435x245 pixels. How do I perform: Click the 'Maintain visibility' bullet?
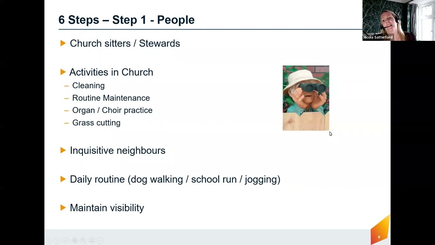coord(107,208)
